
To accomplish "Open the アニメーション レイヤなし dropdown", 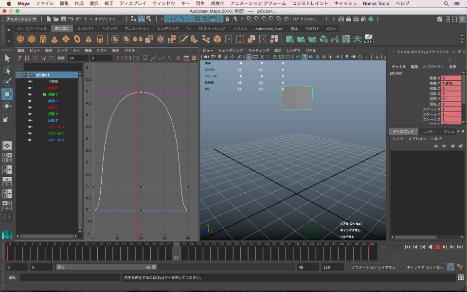I will [374, 267].
